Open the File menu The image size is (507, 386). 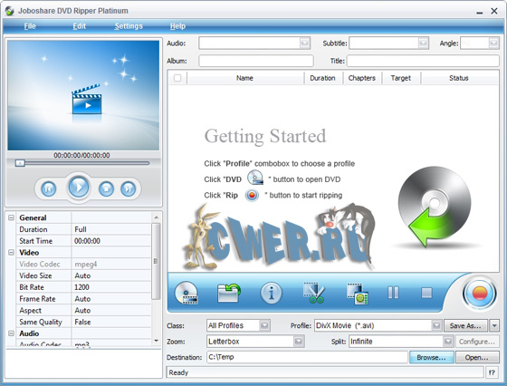[x=30, y=26]
